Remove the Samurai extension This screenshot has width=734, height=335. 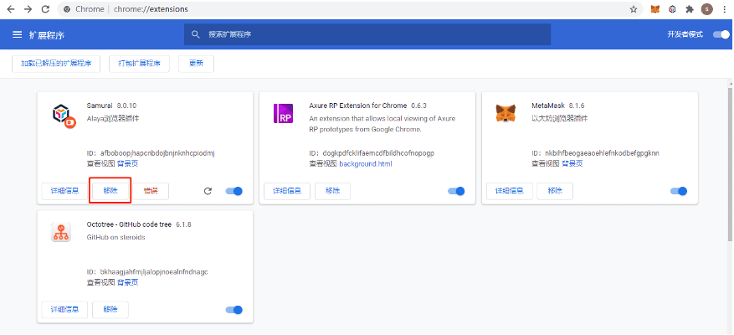point(110,191)
